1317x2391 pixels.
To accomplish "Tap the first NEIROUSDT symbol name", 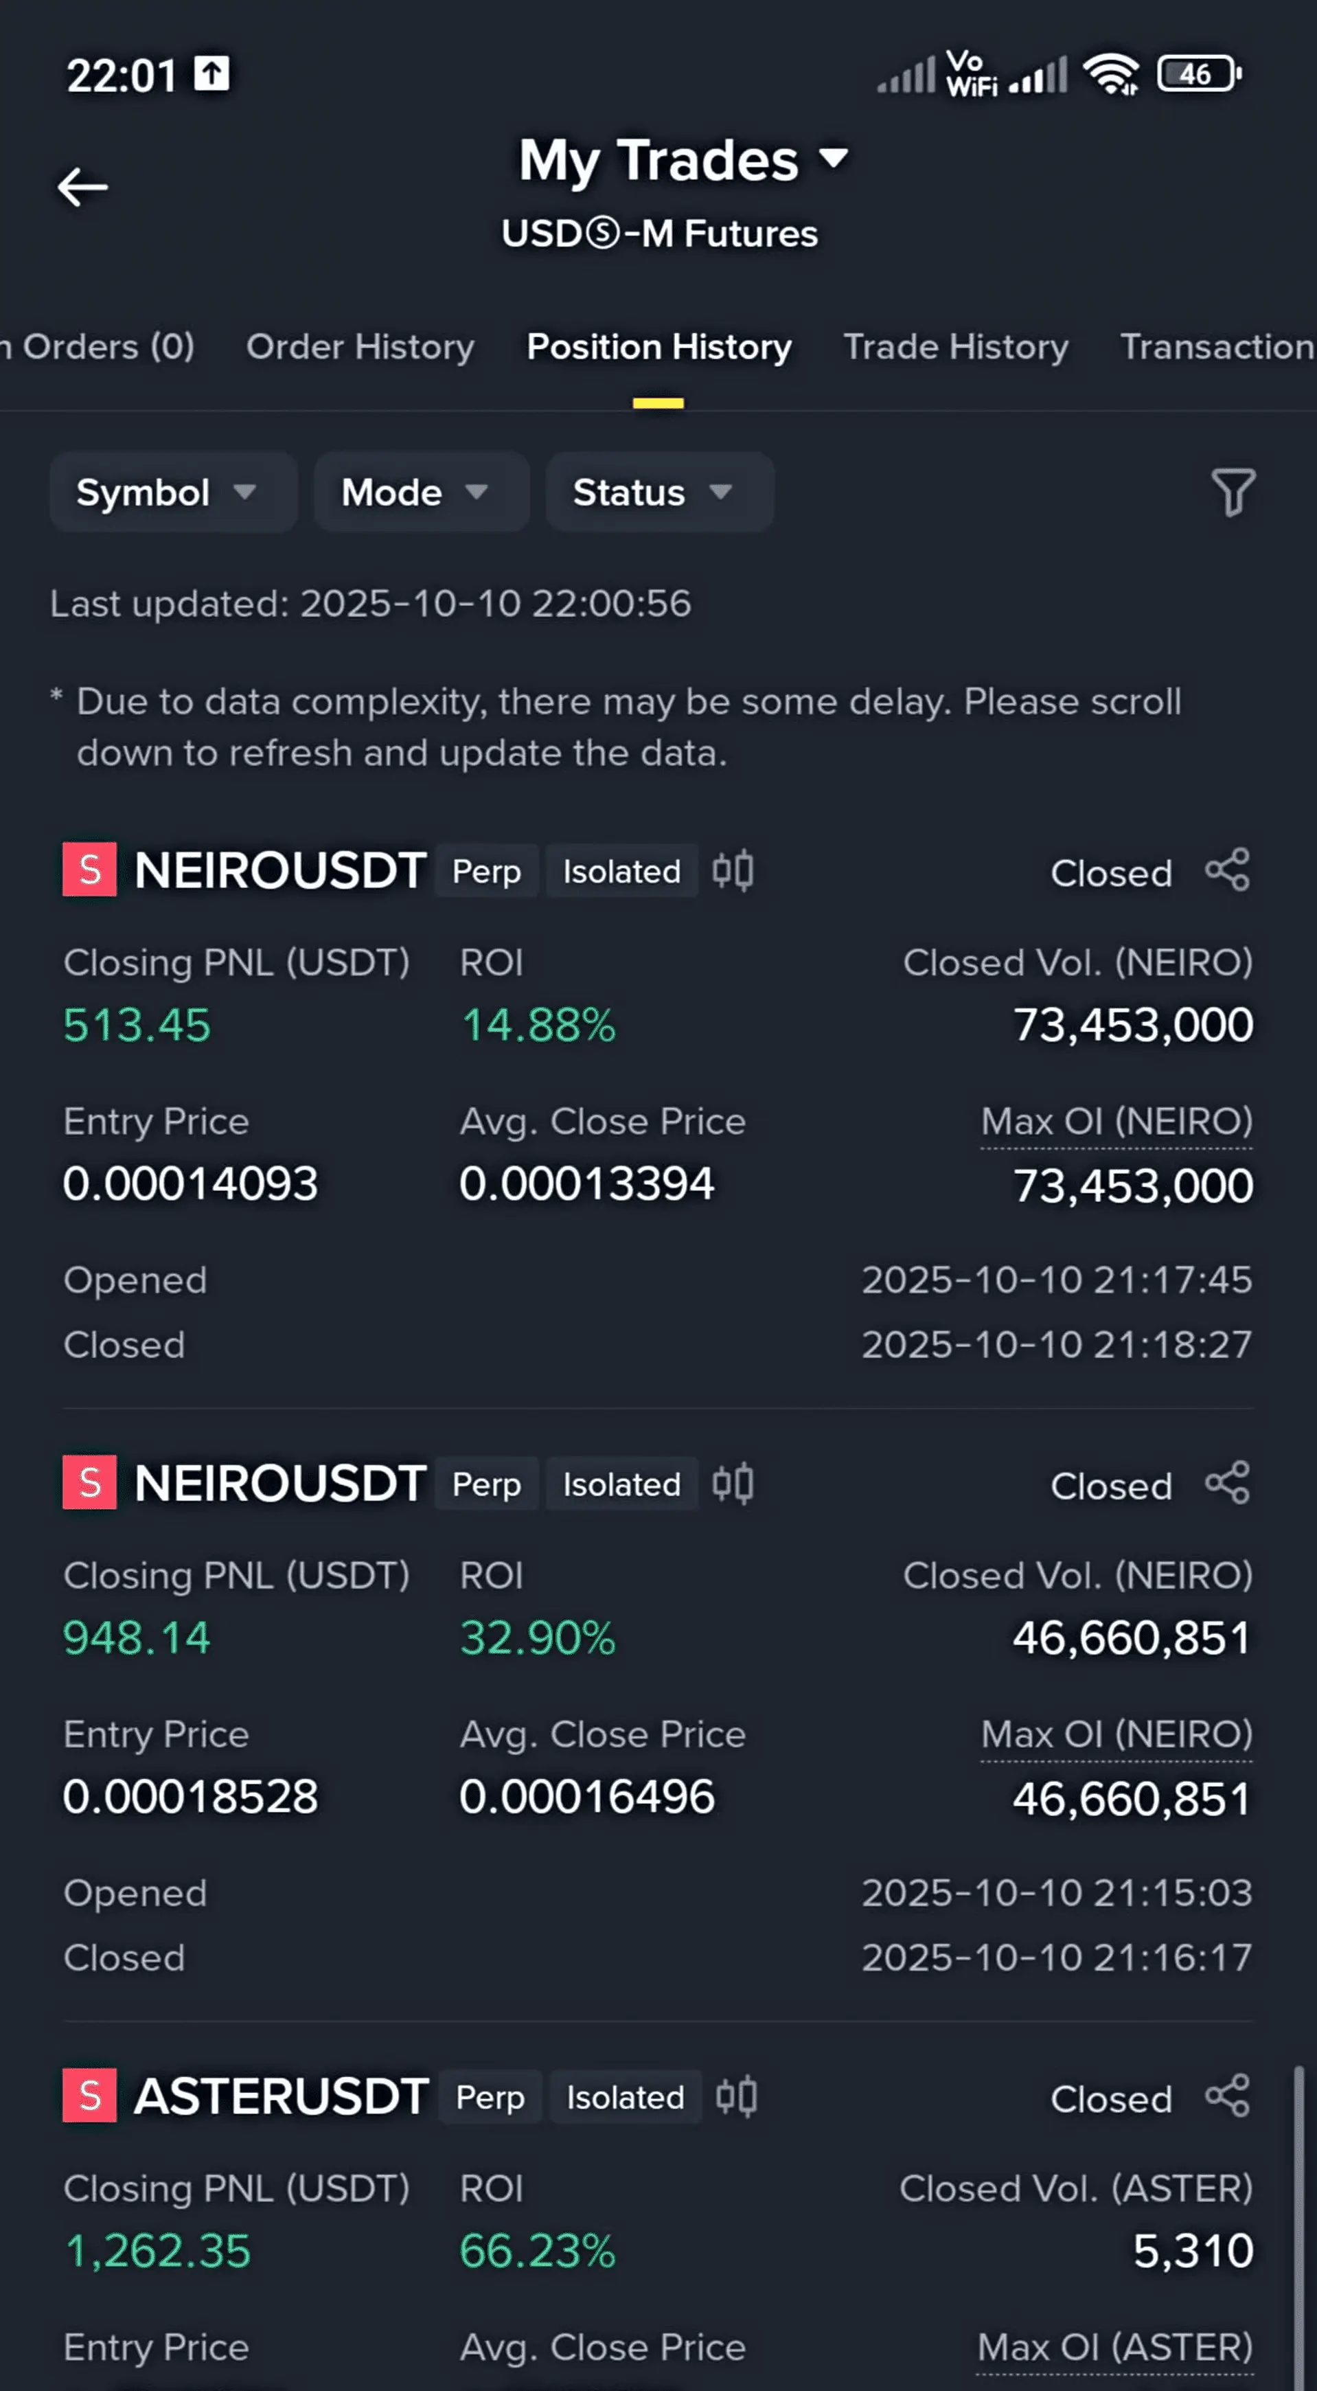I will click(x=280, y=871).
